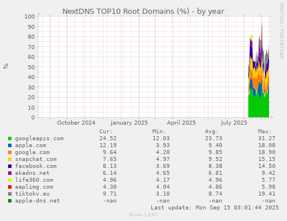This screenshot has height=221, width=287.
Task: Click the Munin 2.0.67 version text
Action: (143, 215)
